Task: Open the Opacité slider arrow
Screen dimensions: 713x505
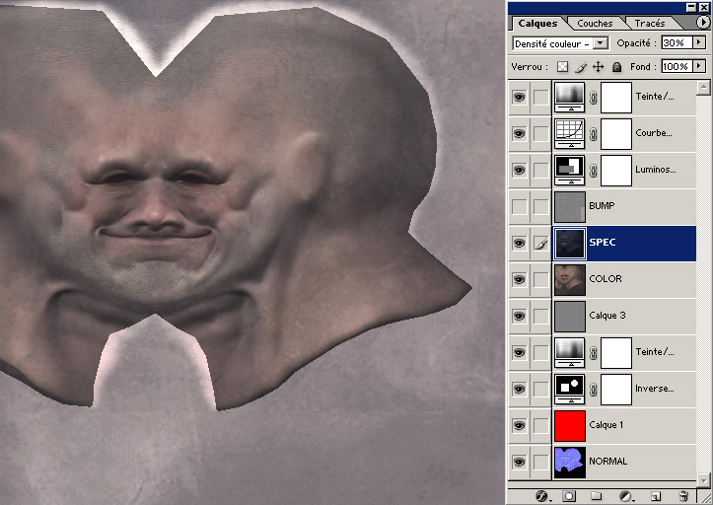Action: pos(699,42)
